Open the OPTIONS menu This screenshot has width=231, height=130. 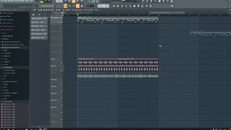click(x=22, y=1)
